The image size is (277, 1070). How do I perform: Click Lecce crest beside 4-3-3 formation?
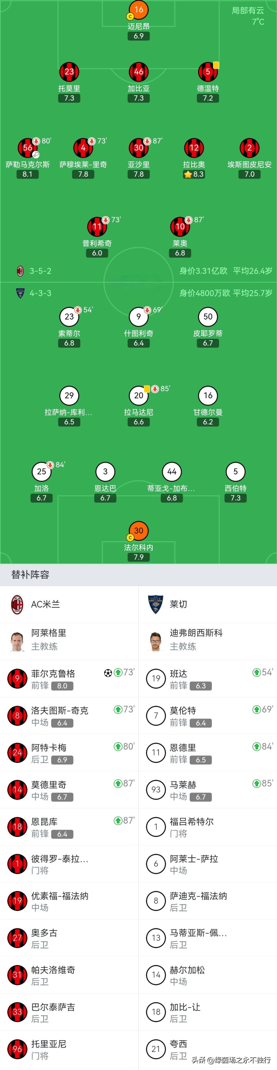[x=20, y=293]
